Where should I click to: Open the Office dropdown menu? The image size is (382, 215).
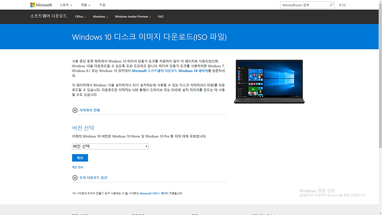pos(80,17)
